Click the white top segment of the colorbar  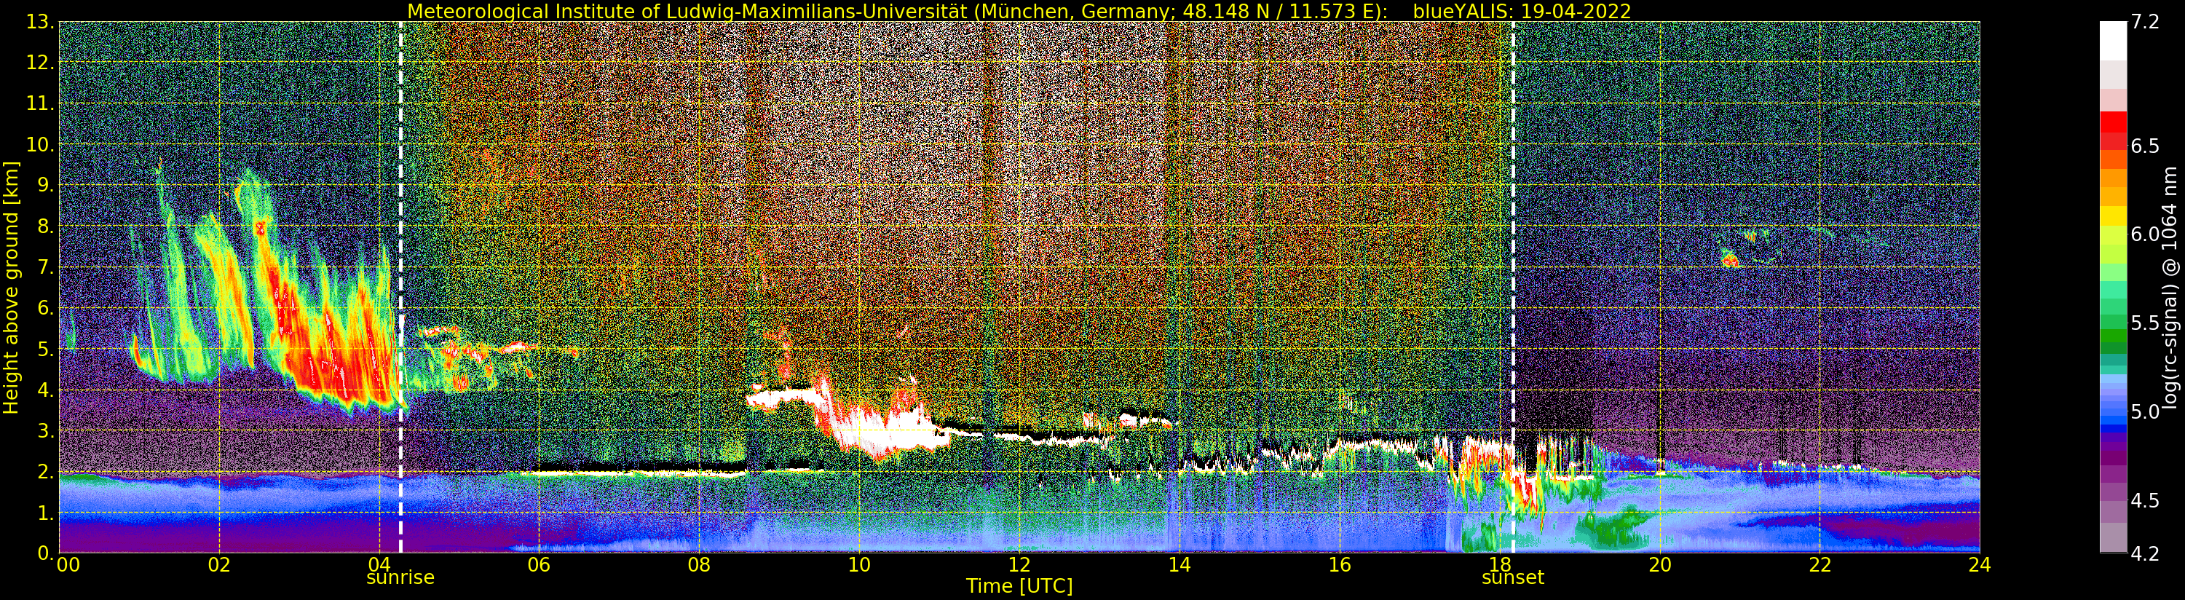click(x=2113, y=41)
